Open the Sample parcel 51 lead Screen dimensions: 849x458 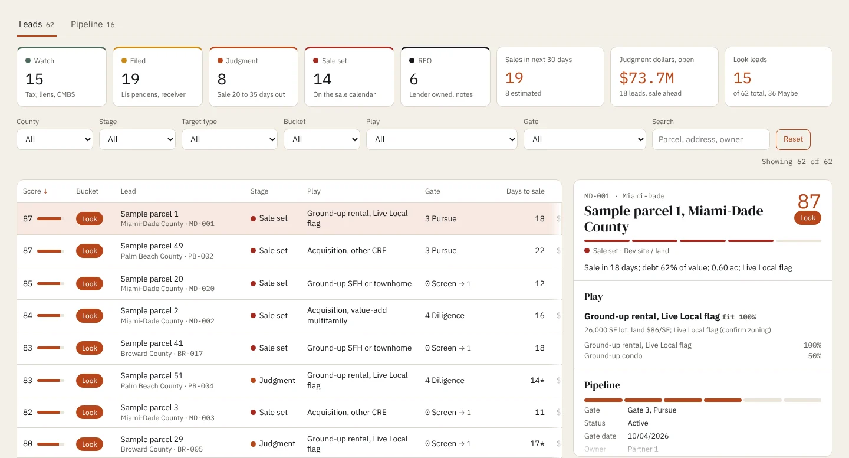click(x=289, y=381)
